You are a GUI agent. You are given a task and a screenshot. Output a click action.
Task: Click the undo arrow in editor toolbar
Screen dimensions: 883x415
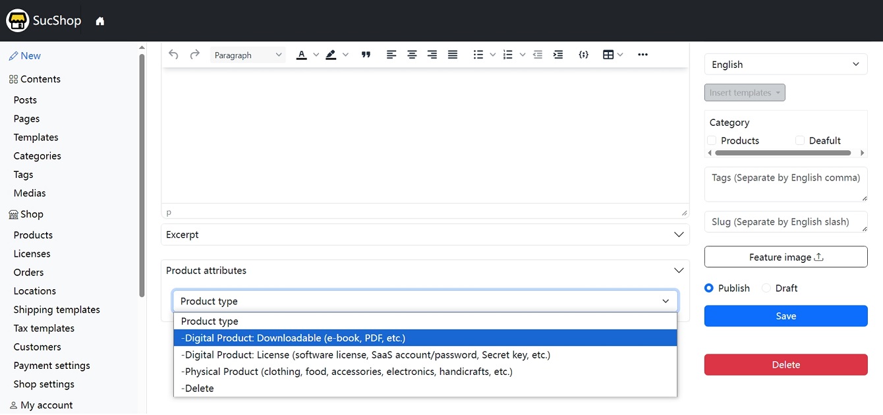click(x=173, y=55)
